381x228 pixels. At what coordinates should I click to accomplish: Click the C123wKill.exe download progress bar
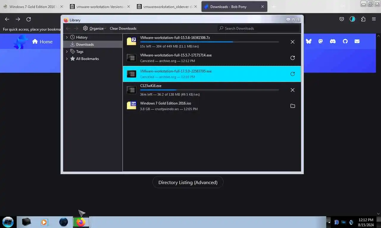click(x=209, y=90)
